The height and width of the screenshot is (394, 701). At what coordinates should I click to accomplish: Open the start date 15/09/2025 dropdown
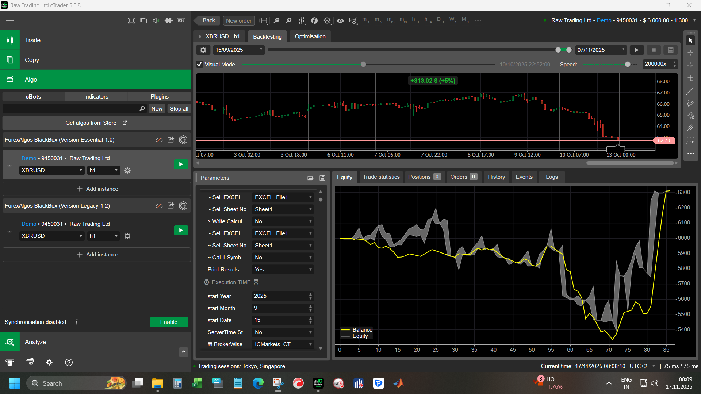coord(239,50)
